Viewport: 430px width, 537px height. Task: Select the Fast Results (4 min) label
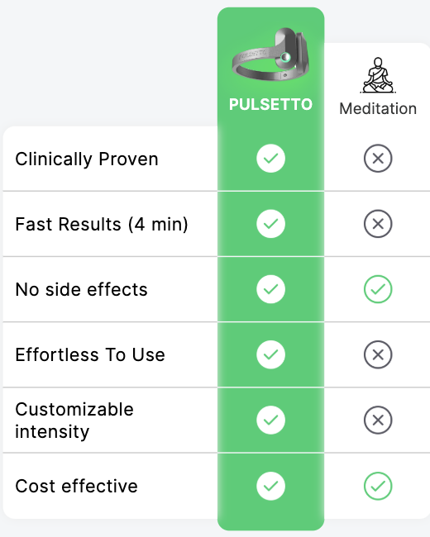102,225
